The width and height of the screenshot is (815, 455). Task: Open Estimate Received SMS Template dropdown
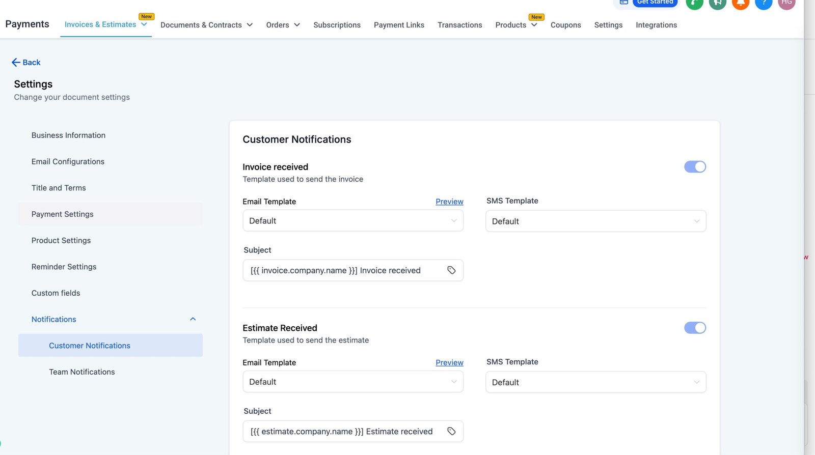[x=595, y=382]
